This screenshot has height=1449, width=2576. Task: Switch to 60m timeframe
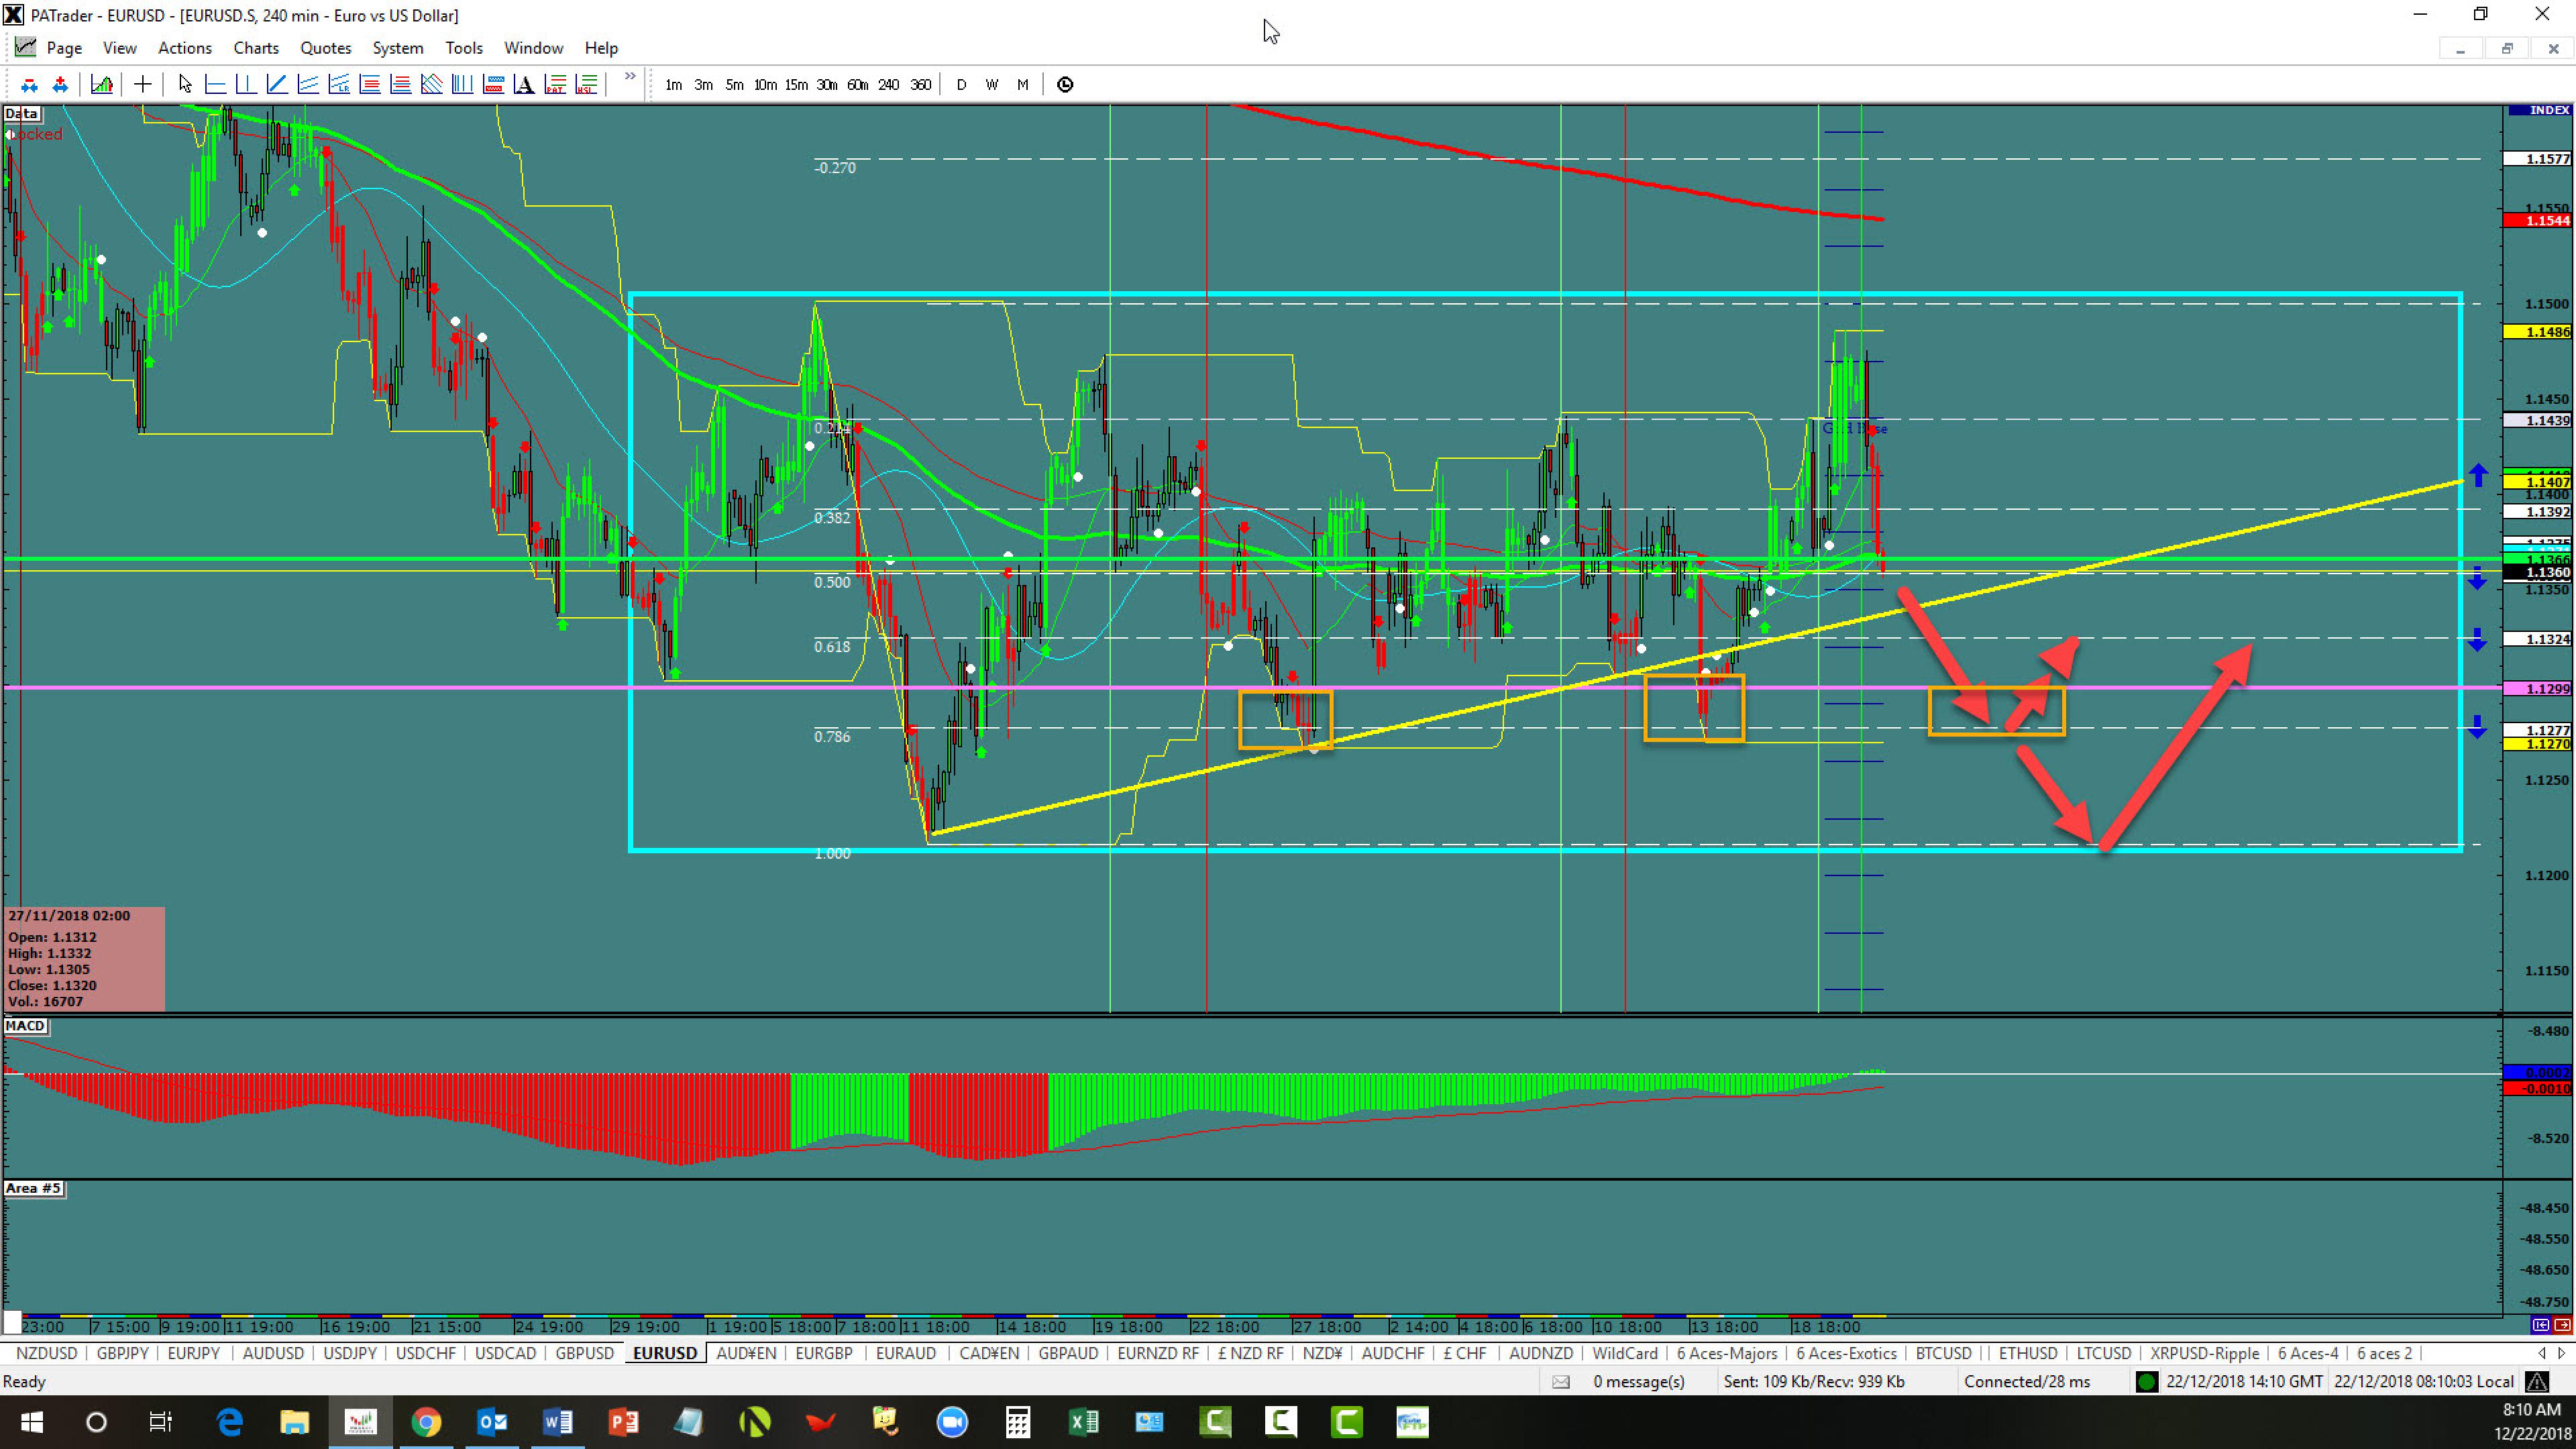(858, 85)
